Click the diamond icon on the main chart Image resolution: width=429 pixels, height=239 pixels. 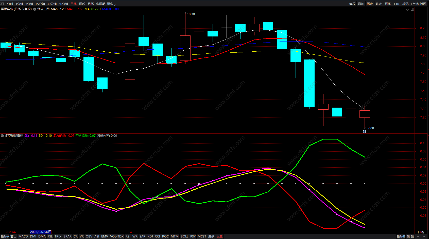pos(408,9)
